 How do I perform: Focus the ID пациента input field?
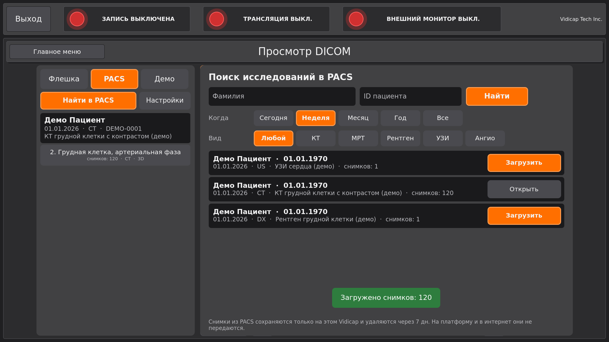point(410,96)
